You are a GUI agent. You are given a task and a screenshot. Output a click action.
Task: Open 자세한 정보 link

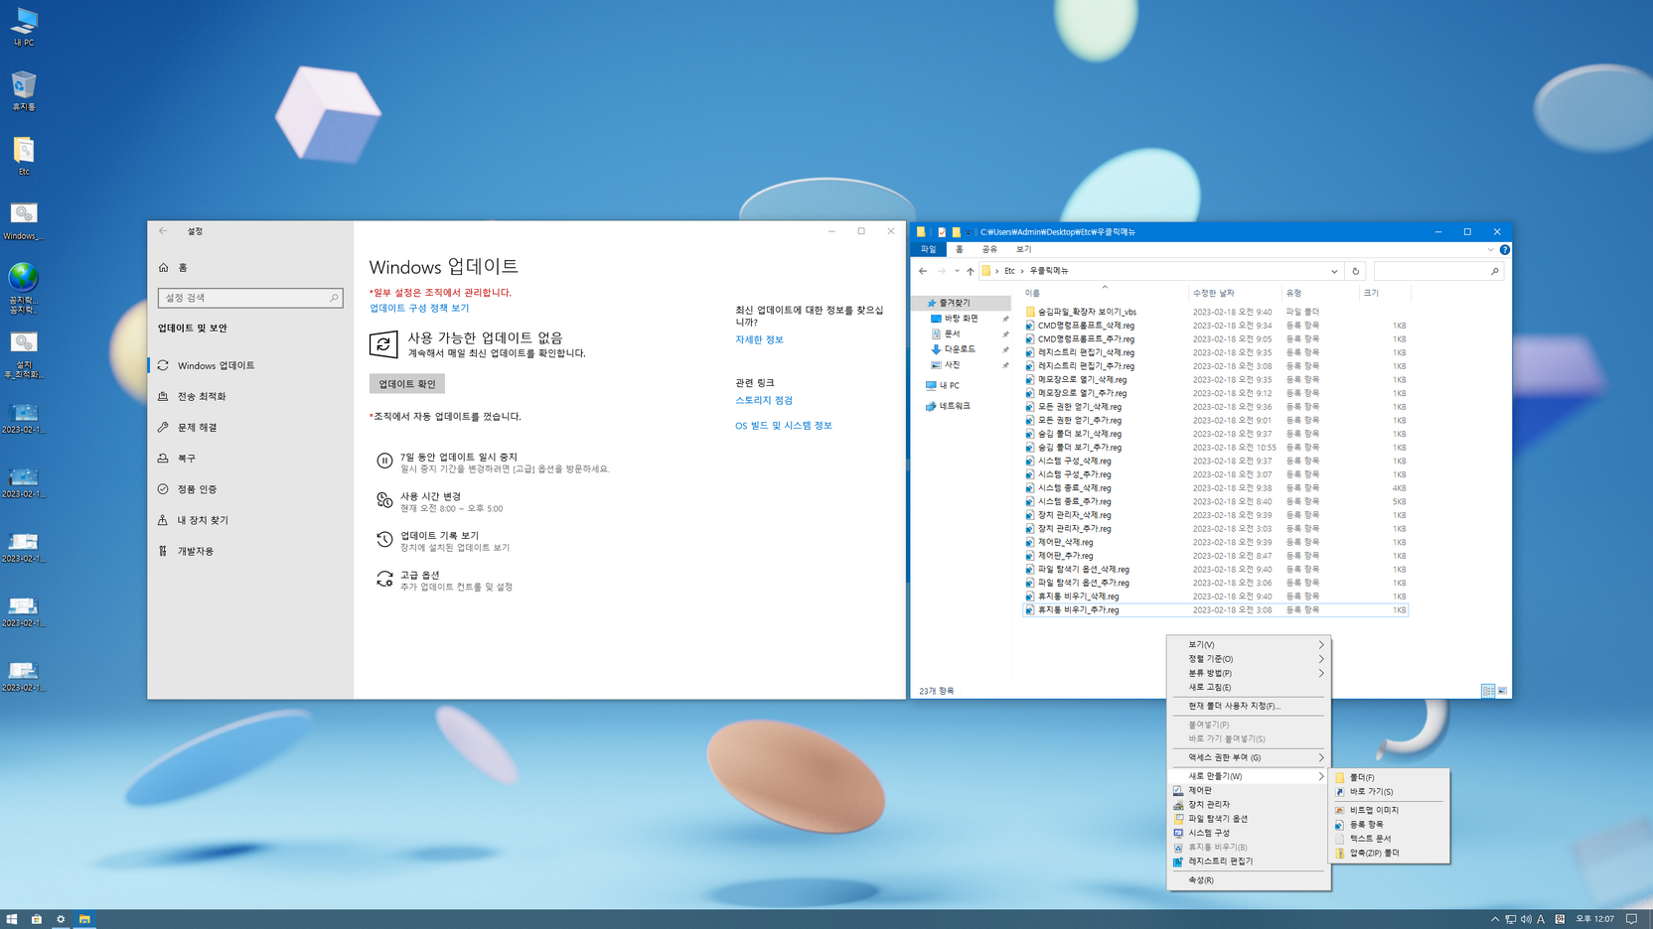coord(759,339)
